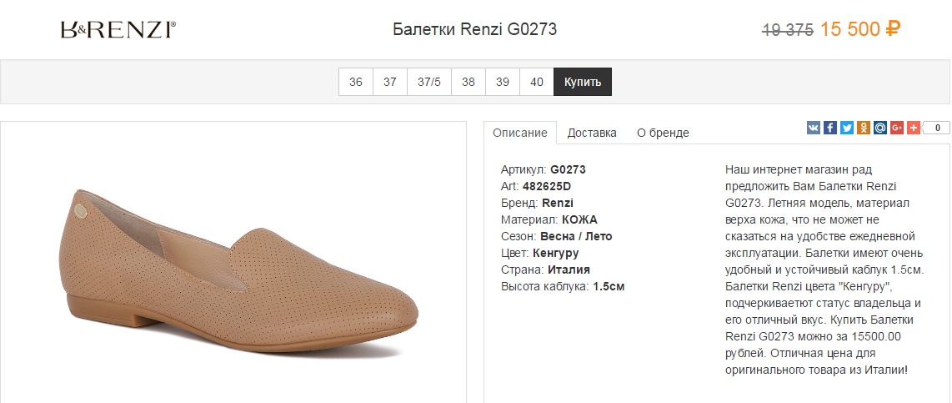Select shoe size 36

point(356,82)
